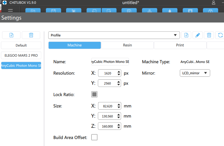Viewport: 224px width, 146px height.
Task: Open the hamburger main menu
Action: 10,10
